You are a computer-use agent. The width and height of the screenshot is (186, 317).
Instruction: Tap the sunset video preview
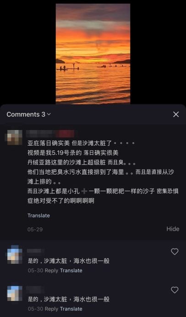pos(93,54)
